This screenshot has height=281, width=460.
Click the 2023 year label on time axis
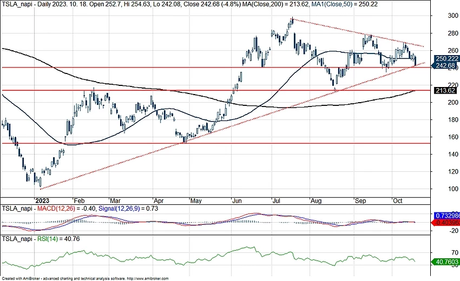(x=42, y=200)
